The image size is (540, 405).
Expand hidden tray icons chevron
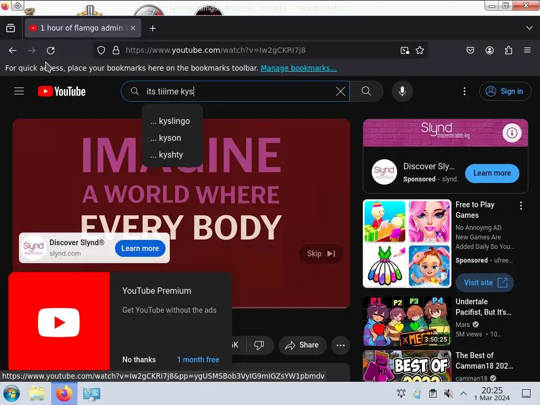pyautogui.click(x=464, y=393)
